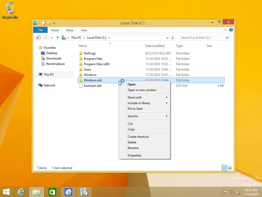Open the Help question mark icon

pos(231,30)
